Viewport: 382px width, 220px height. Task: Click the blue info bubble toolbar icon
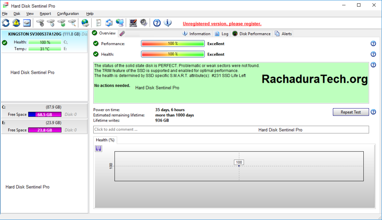(167, 23)
